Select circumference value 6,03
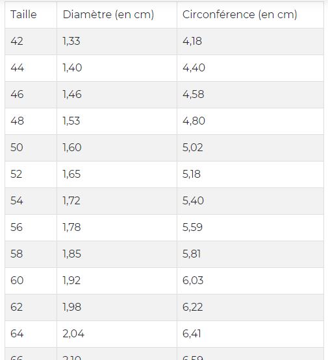The width and height of the screenshot is (328, 360). tap(193, 281)
